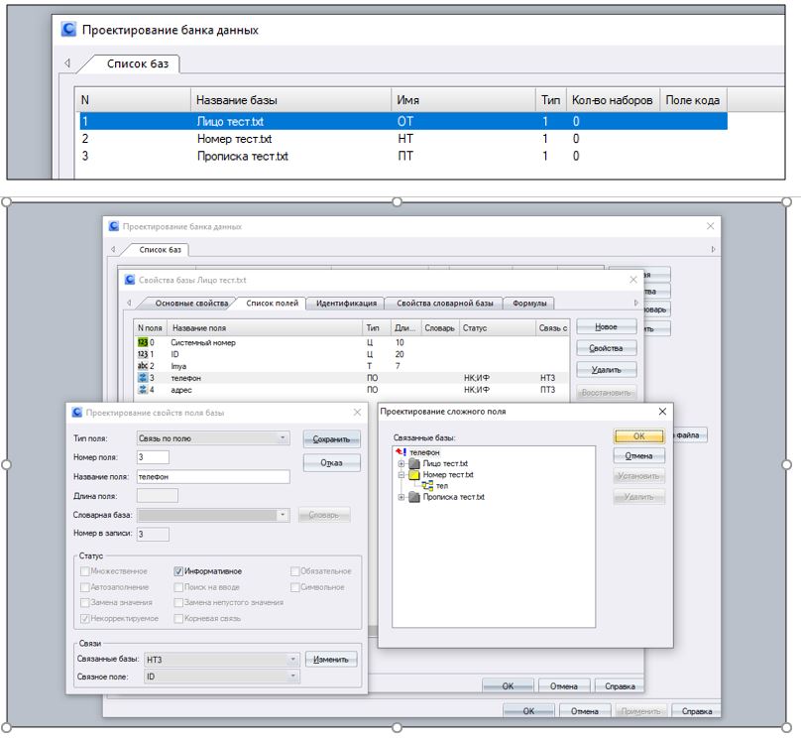Toggle the Автозаполнение checkbox
Screen dimensions: 801x739
(85, 587)
